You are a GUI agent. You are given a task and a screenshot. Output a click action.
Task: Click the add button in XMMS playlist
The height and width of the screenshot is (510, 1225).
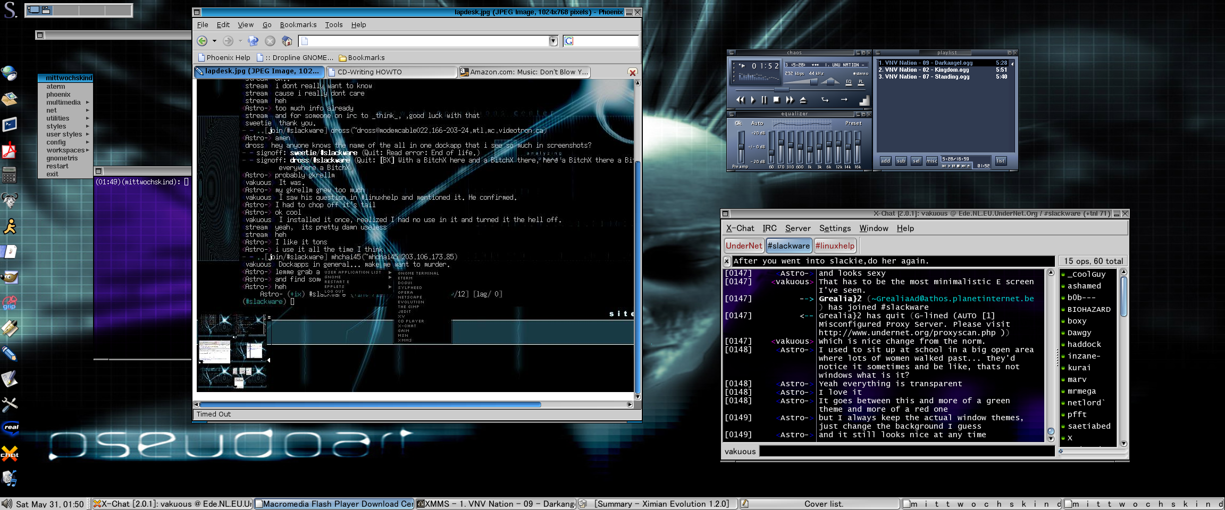point(885,161)
